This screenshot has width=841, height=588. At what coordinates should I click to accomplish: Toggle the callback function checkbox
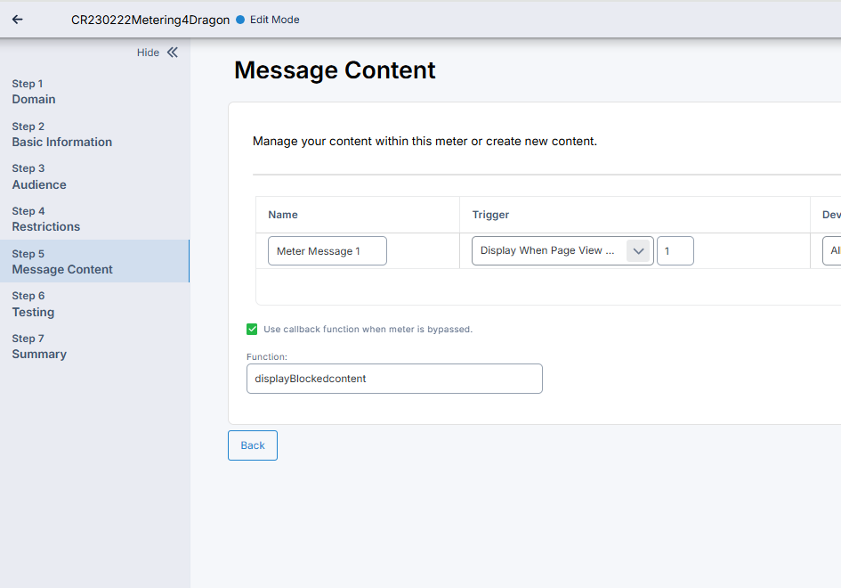click(x=252, y=329)
